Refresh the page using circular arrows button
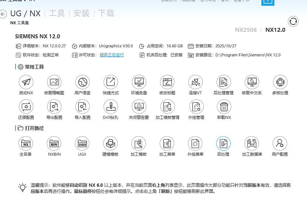The width and height of the screenshot is (307, 203). pyautogui.click(x=293, y=21)
